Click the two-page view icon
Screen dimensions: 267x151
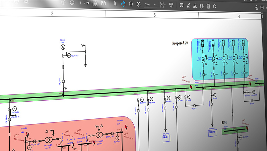(104, 3)
